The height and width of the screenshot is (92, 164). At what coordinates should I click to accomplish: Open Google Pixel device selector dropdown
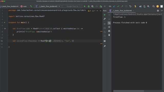(72, 6)
